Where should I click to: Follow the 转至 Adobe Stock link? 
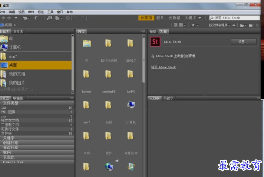(x=163, y=67)
